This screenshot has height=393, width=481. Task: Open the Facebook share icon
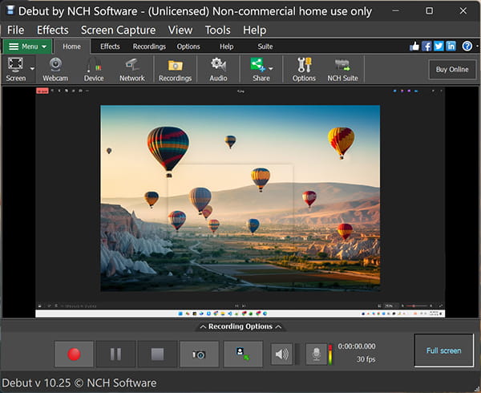[x=426, y=47]
